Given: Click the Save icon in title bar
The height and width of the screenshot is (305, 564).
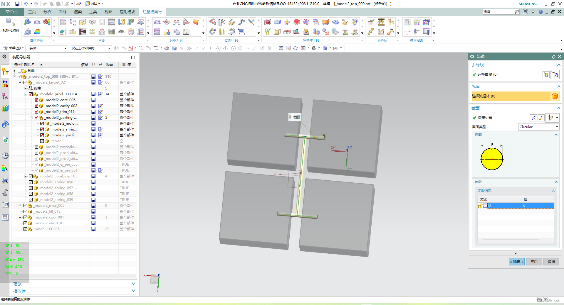Looking at the screenshot, I should [x=17, y=4].
